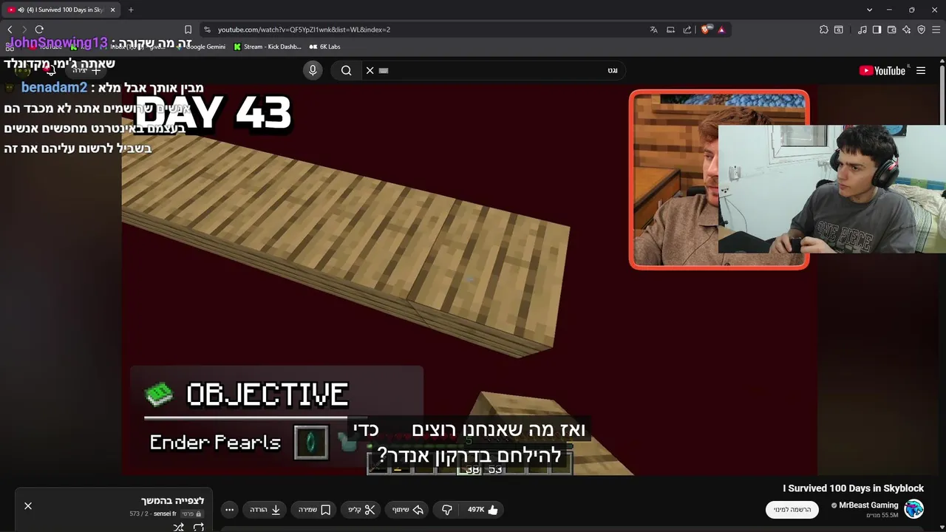Bookmark this page with bookmark icon

(x=188, y=30)
